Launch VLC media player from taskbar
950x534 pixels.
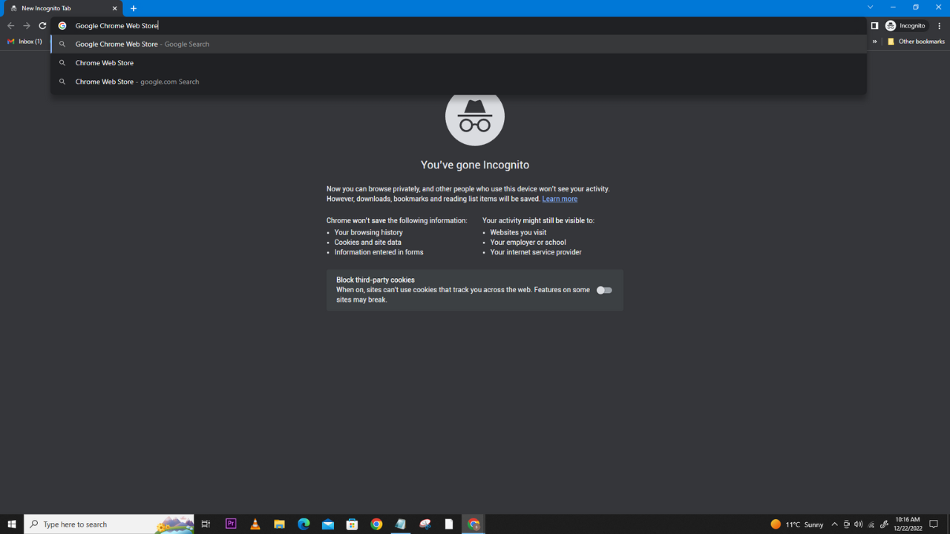click(x=255, y=524)
